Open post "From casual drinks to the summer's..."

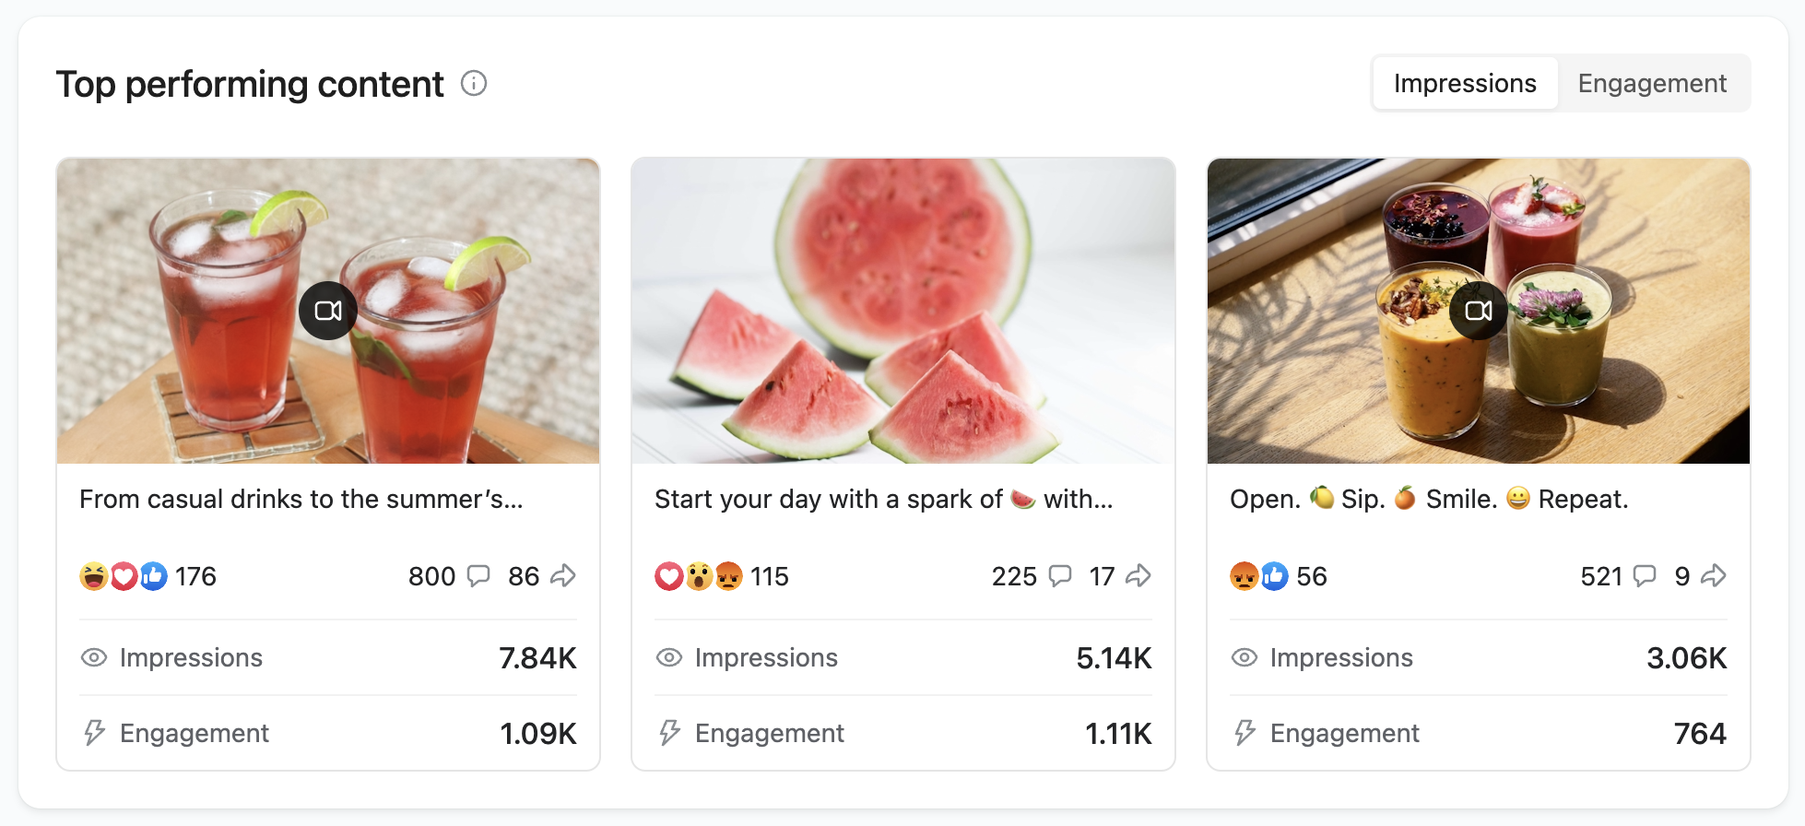(301, 500)
